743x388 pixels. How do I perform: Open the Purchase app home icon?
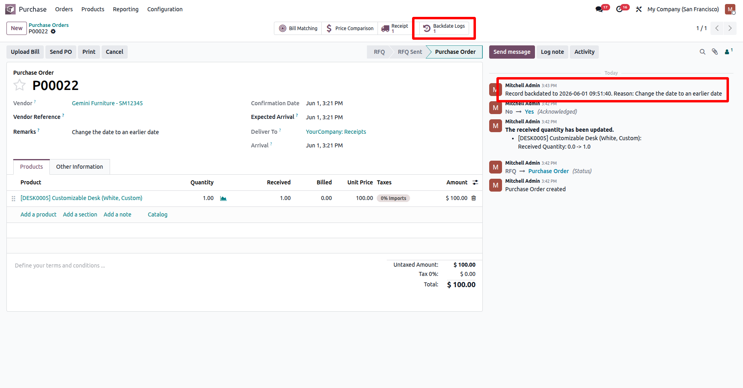coord(10,9)
